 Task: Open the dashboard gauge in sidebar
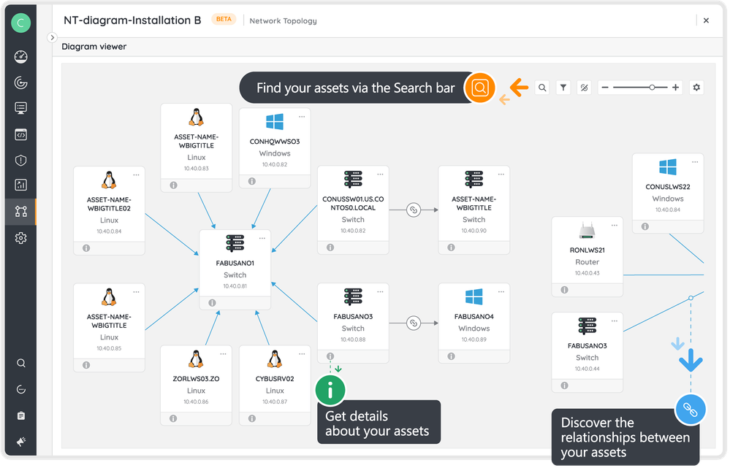pos(20,57)
